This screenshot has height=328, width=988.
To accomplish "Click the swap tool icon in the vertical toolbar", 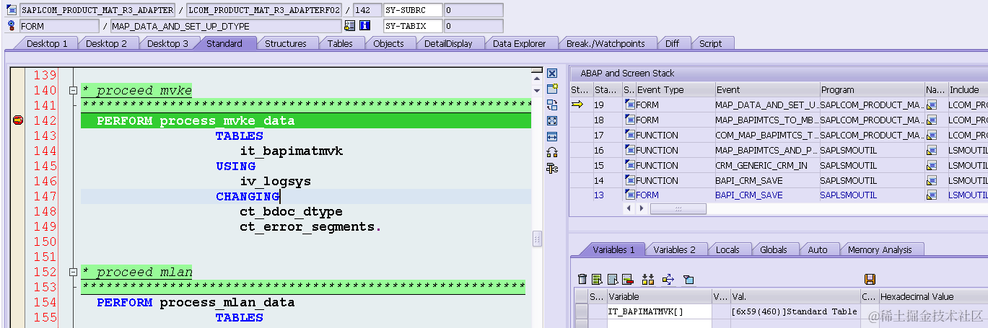I will tap(552, 105).
